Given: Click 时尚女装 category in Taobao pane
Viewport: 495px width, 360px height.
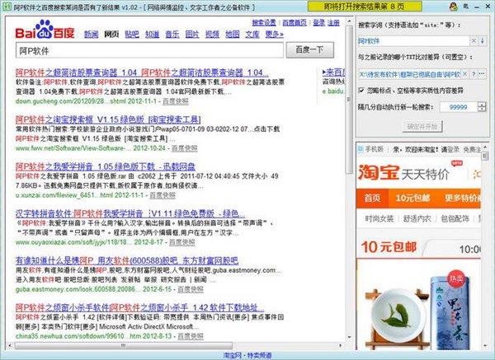Looking at the screenshot, I should 379,219.
